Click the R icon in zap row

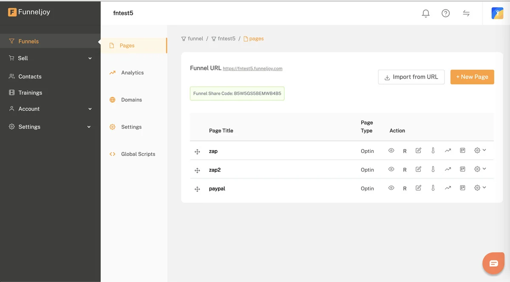coord(405,151)
